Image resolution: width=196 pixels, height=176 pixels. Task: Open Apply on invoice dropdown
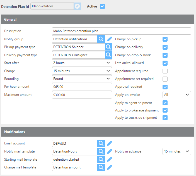click(177, 95)
